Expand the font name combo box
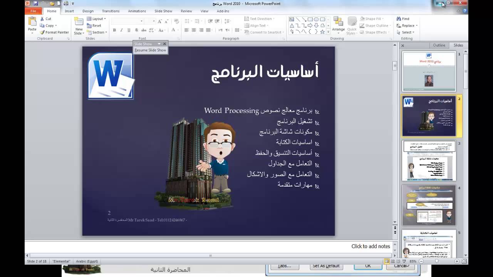Screen dimensions: 493x277 click(141, 21)
